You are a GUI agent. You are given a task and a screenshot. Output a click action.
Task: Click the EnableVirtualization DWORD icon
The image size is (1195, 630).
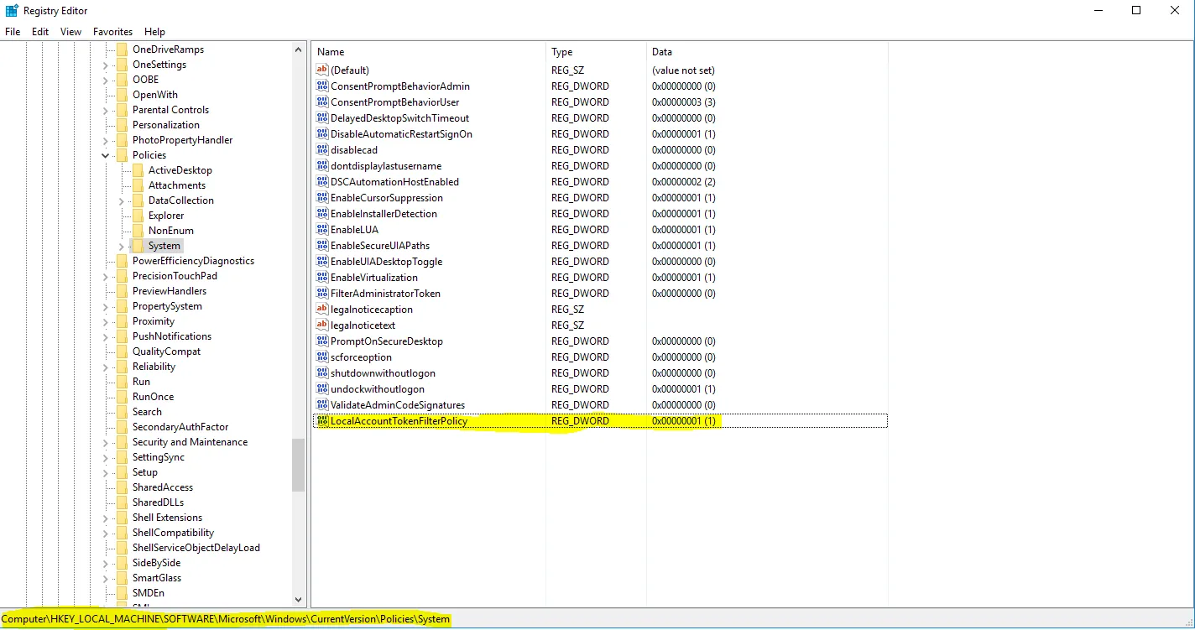[322, 278]
